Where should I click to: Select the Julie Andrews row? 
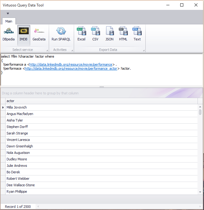[x=102, y=166]
